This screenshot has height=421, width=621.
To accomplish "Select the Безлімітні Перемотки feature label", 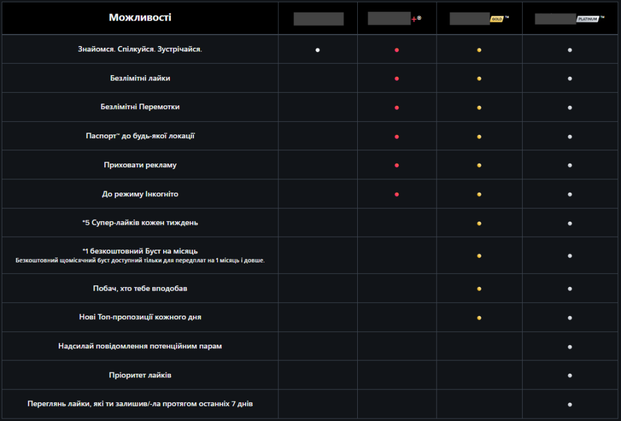I will click(140, 107).
